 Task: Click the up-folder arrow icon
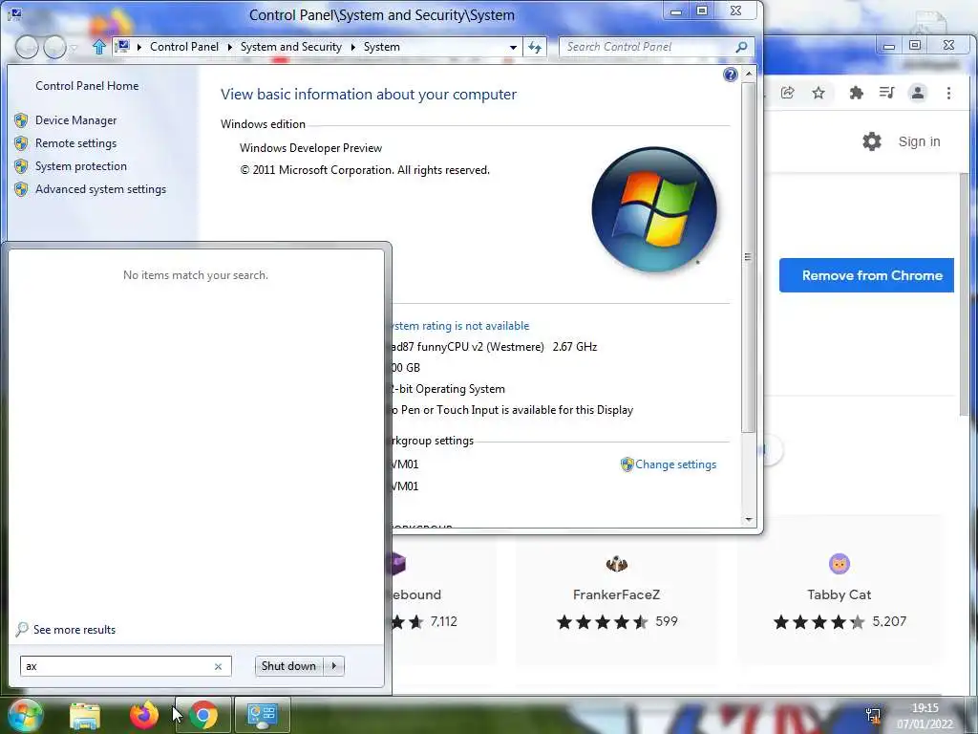pyautogui.click(x=98, y=47)
